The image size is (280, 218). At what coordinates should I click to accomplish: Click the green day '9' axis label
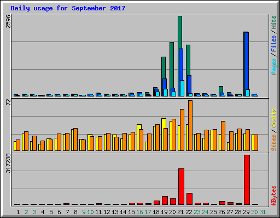(84, 212)
